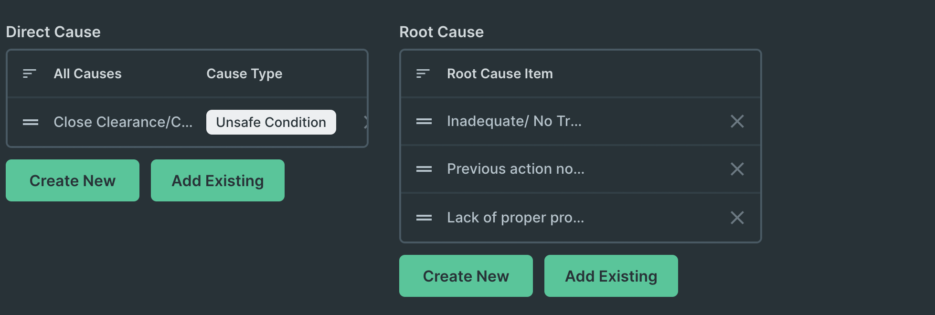Sort by All Causes column header
The height and width of the screenshot is (315, 935).
click(87, 73)
